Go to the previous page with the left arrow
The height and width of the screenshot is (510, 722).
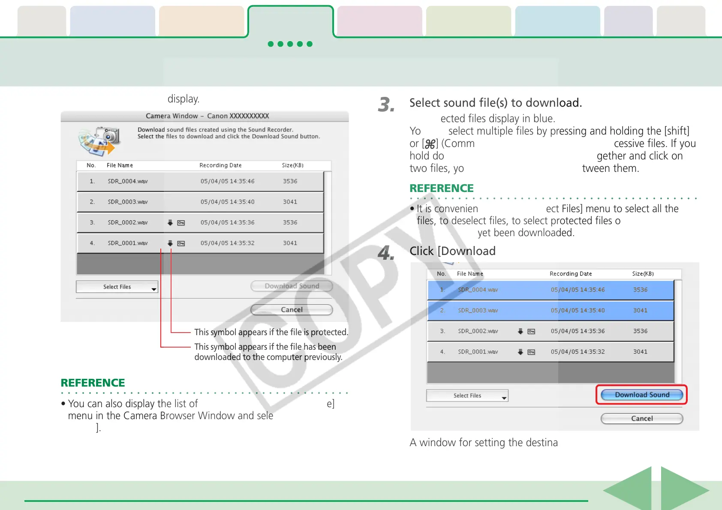(x=628, y=489)
